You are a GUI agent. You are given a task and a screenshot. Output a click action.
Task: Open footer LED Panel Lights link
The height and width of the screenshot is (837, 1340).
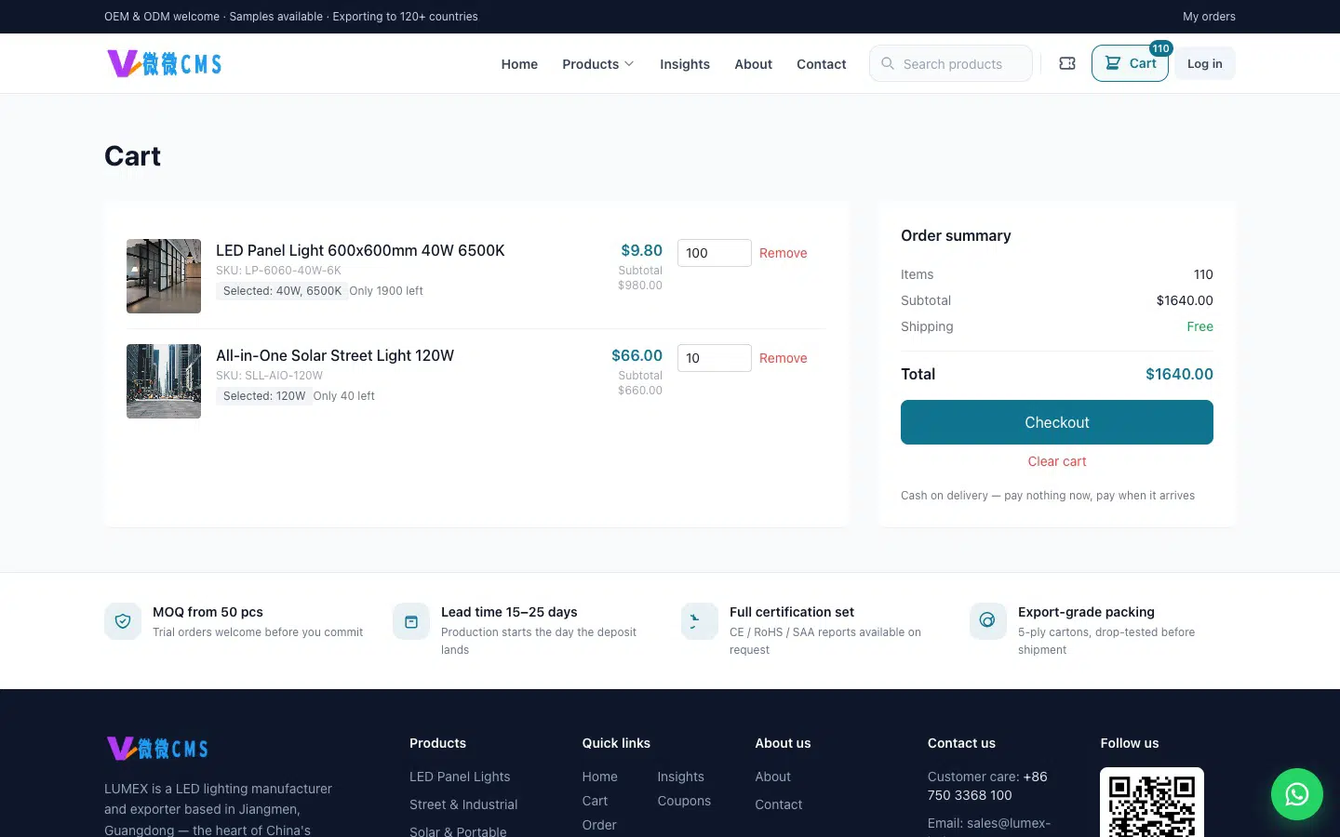coord(460,777)
